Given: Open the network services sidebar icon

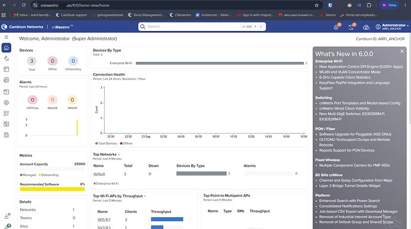Looking at the screenshot, I should 7,80.
